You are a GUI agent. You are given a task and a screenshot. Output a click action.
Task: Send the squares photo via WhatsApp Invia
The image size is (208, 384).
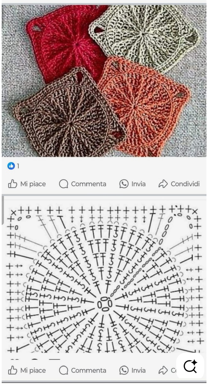click(132, 184)
